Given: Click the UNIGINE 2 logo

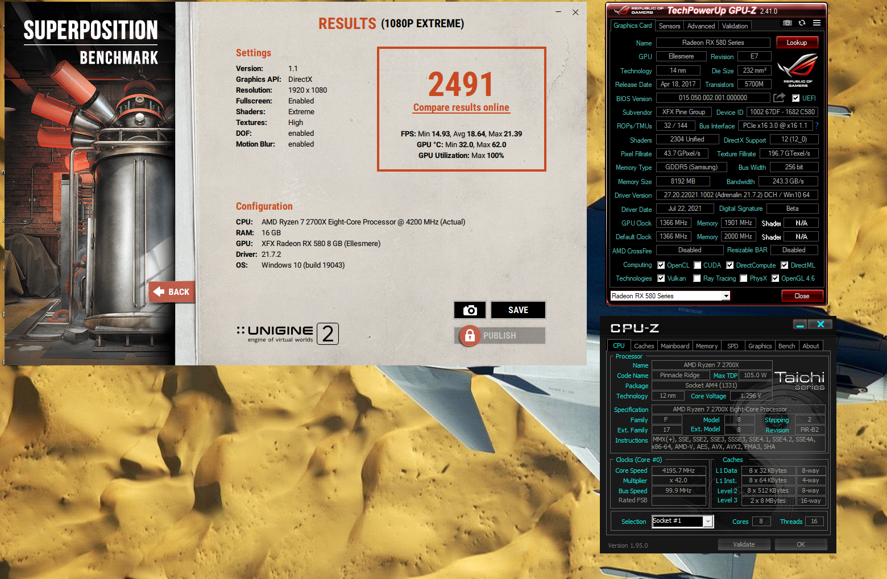Looking at the screenshot, I should [x=288, y=334].
